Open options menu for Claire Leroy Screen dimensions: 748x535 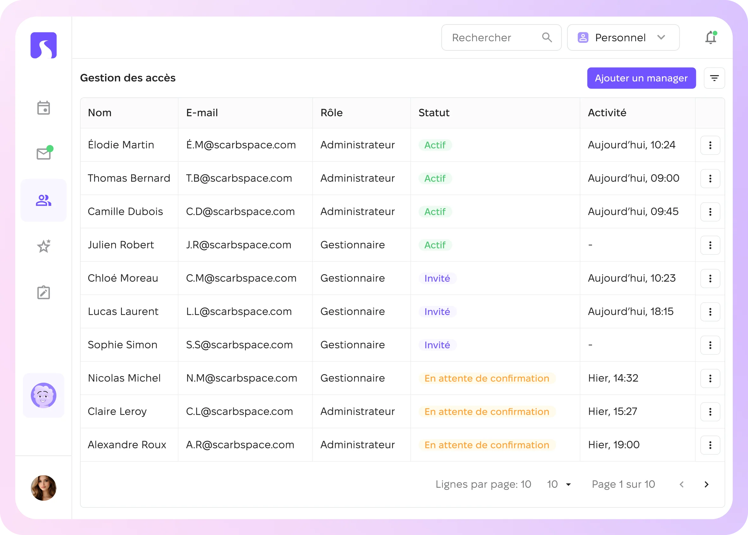pyautogui.click(x=710, y=412)
